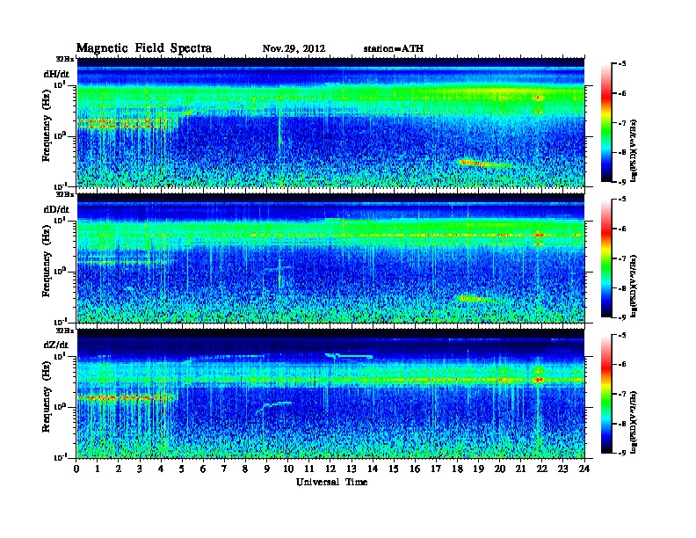This screenshot has height=538, width=696.
Task: Click hour 13 on the Universal Time axis
Action: pyautogui.click(x=352, y=469)
